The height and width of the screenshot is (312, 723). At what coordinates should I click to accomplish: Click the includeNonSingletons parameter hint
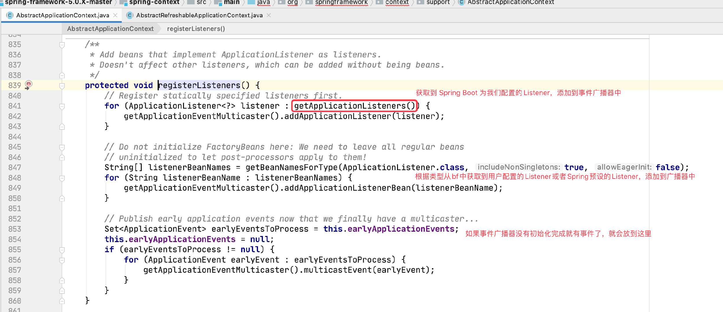(x=519, y=167)
